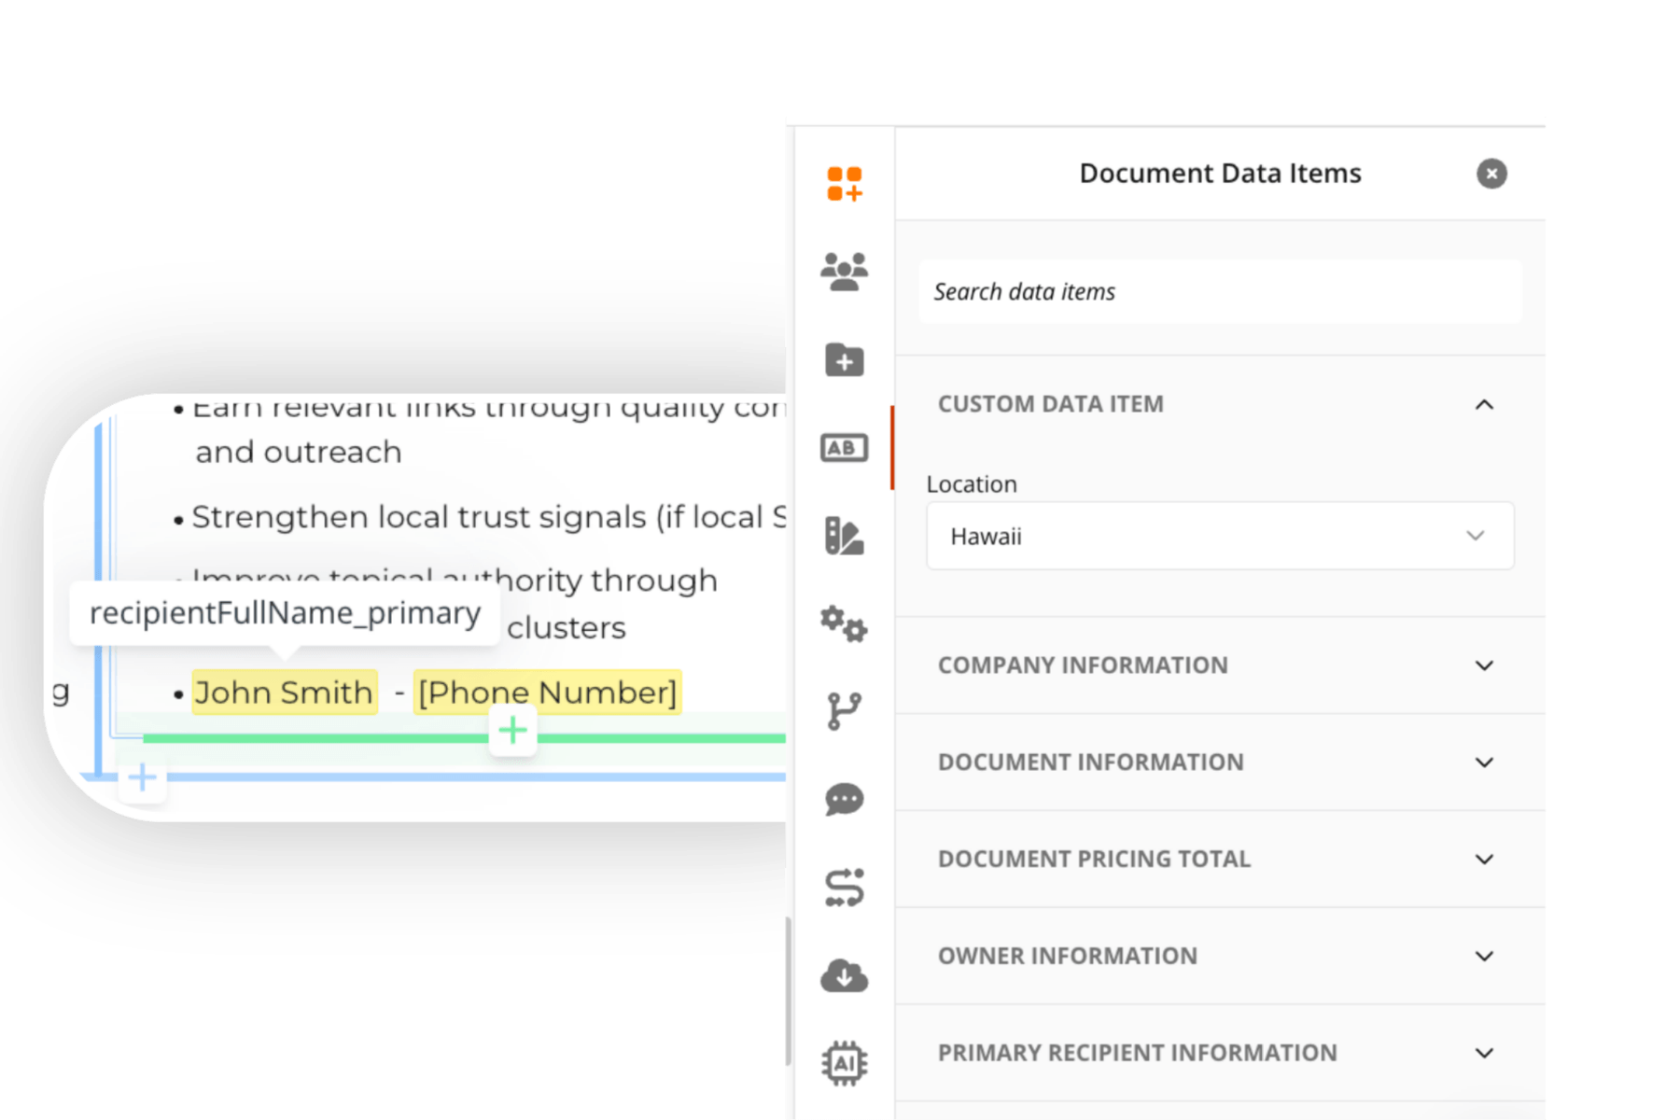This screenshot has width=1680, height=1120.
Task: Click the branch workflow icon
Action: [844, 711]
